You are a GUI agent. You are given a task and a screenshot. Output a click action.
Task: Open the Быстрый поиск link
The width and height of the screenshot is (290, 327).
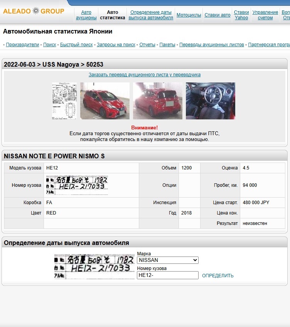(x=76, y=45)
